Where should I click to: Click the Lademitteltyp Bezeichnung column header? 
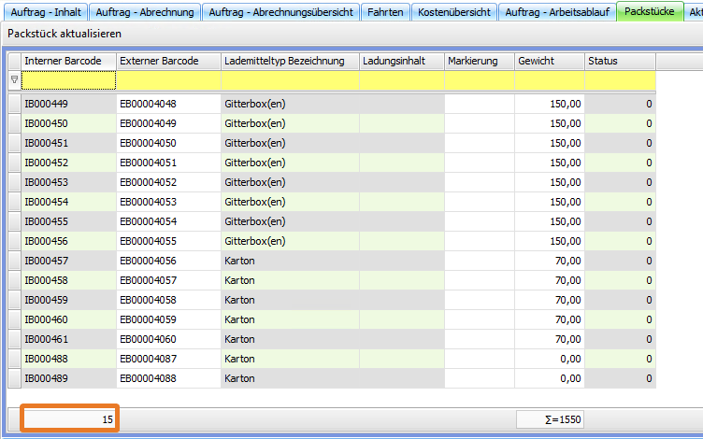coord(290,61)
